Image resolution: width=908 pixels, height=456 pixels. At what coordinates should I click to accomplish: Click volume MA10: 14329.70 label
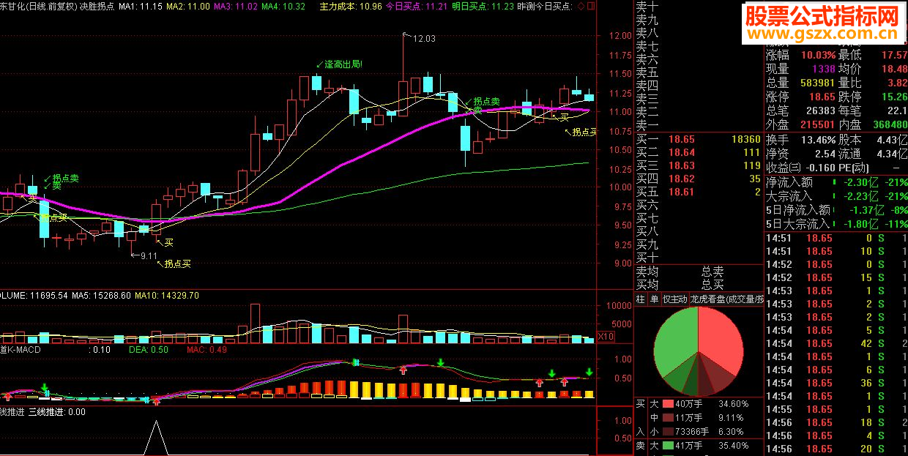tap(167, 295)
